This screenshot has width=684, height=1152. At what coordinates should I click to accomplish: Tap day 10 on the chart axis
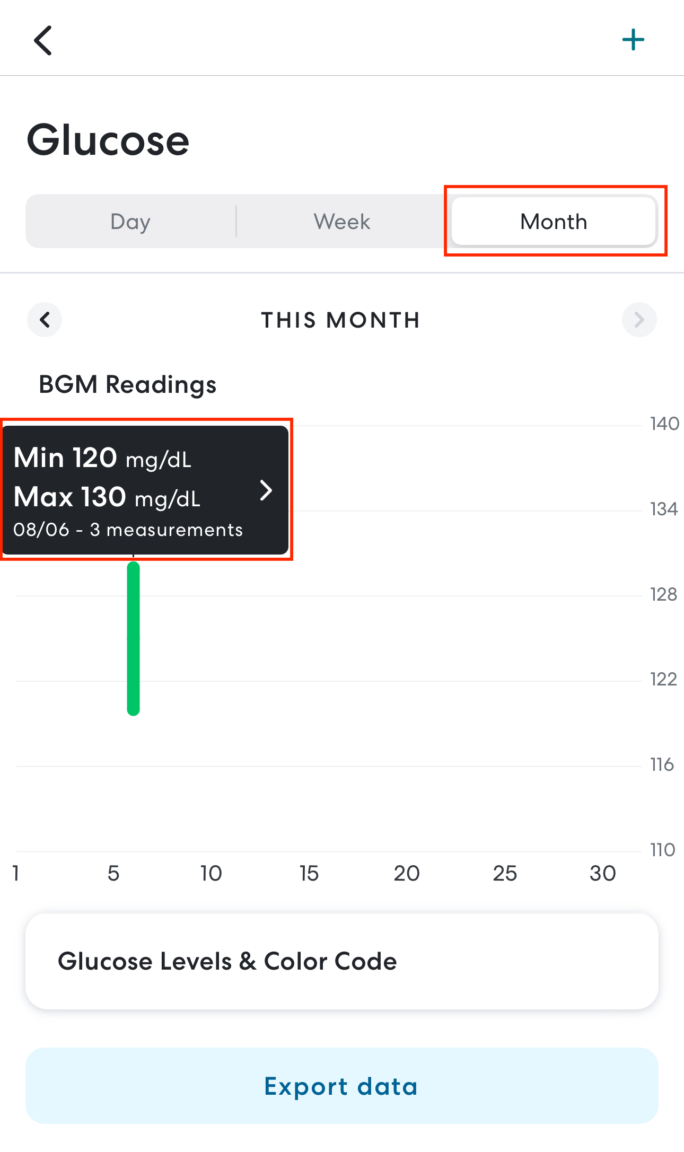pyautogui.click(x=211, y=873)
